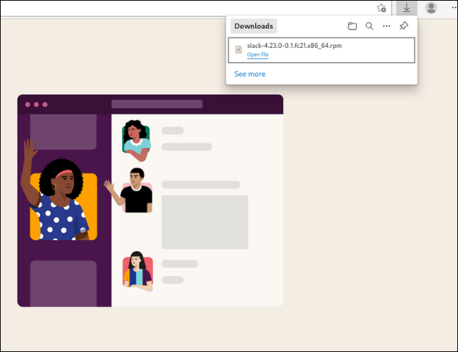Search downloads with the magnifier icon
The width and height of the screenshot is (458, 352).
click(x=369, y=26)
